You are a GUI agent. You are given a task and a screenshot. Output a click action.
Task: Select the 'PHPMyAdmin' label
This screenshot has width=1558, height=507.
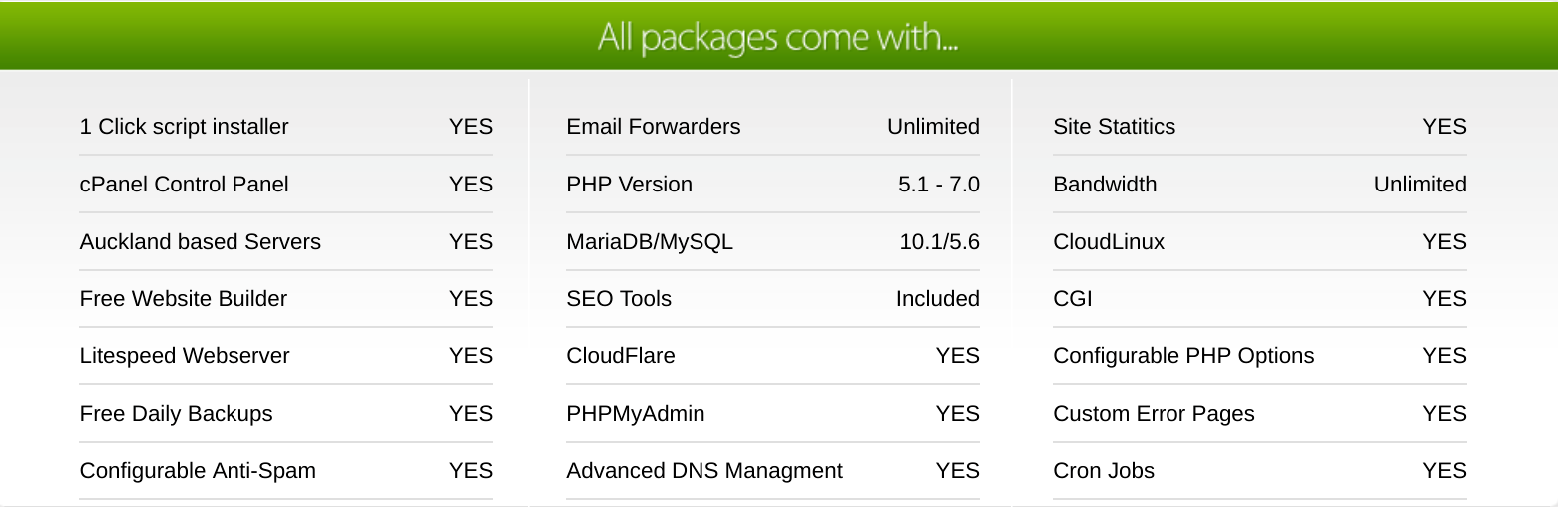pyautogui.click(x=635, y=414)
